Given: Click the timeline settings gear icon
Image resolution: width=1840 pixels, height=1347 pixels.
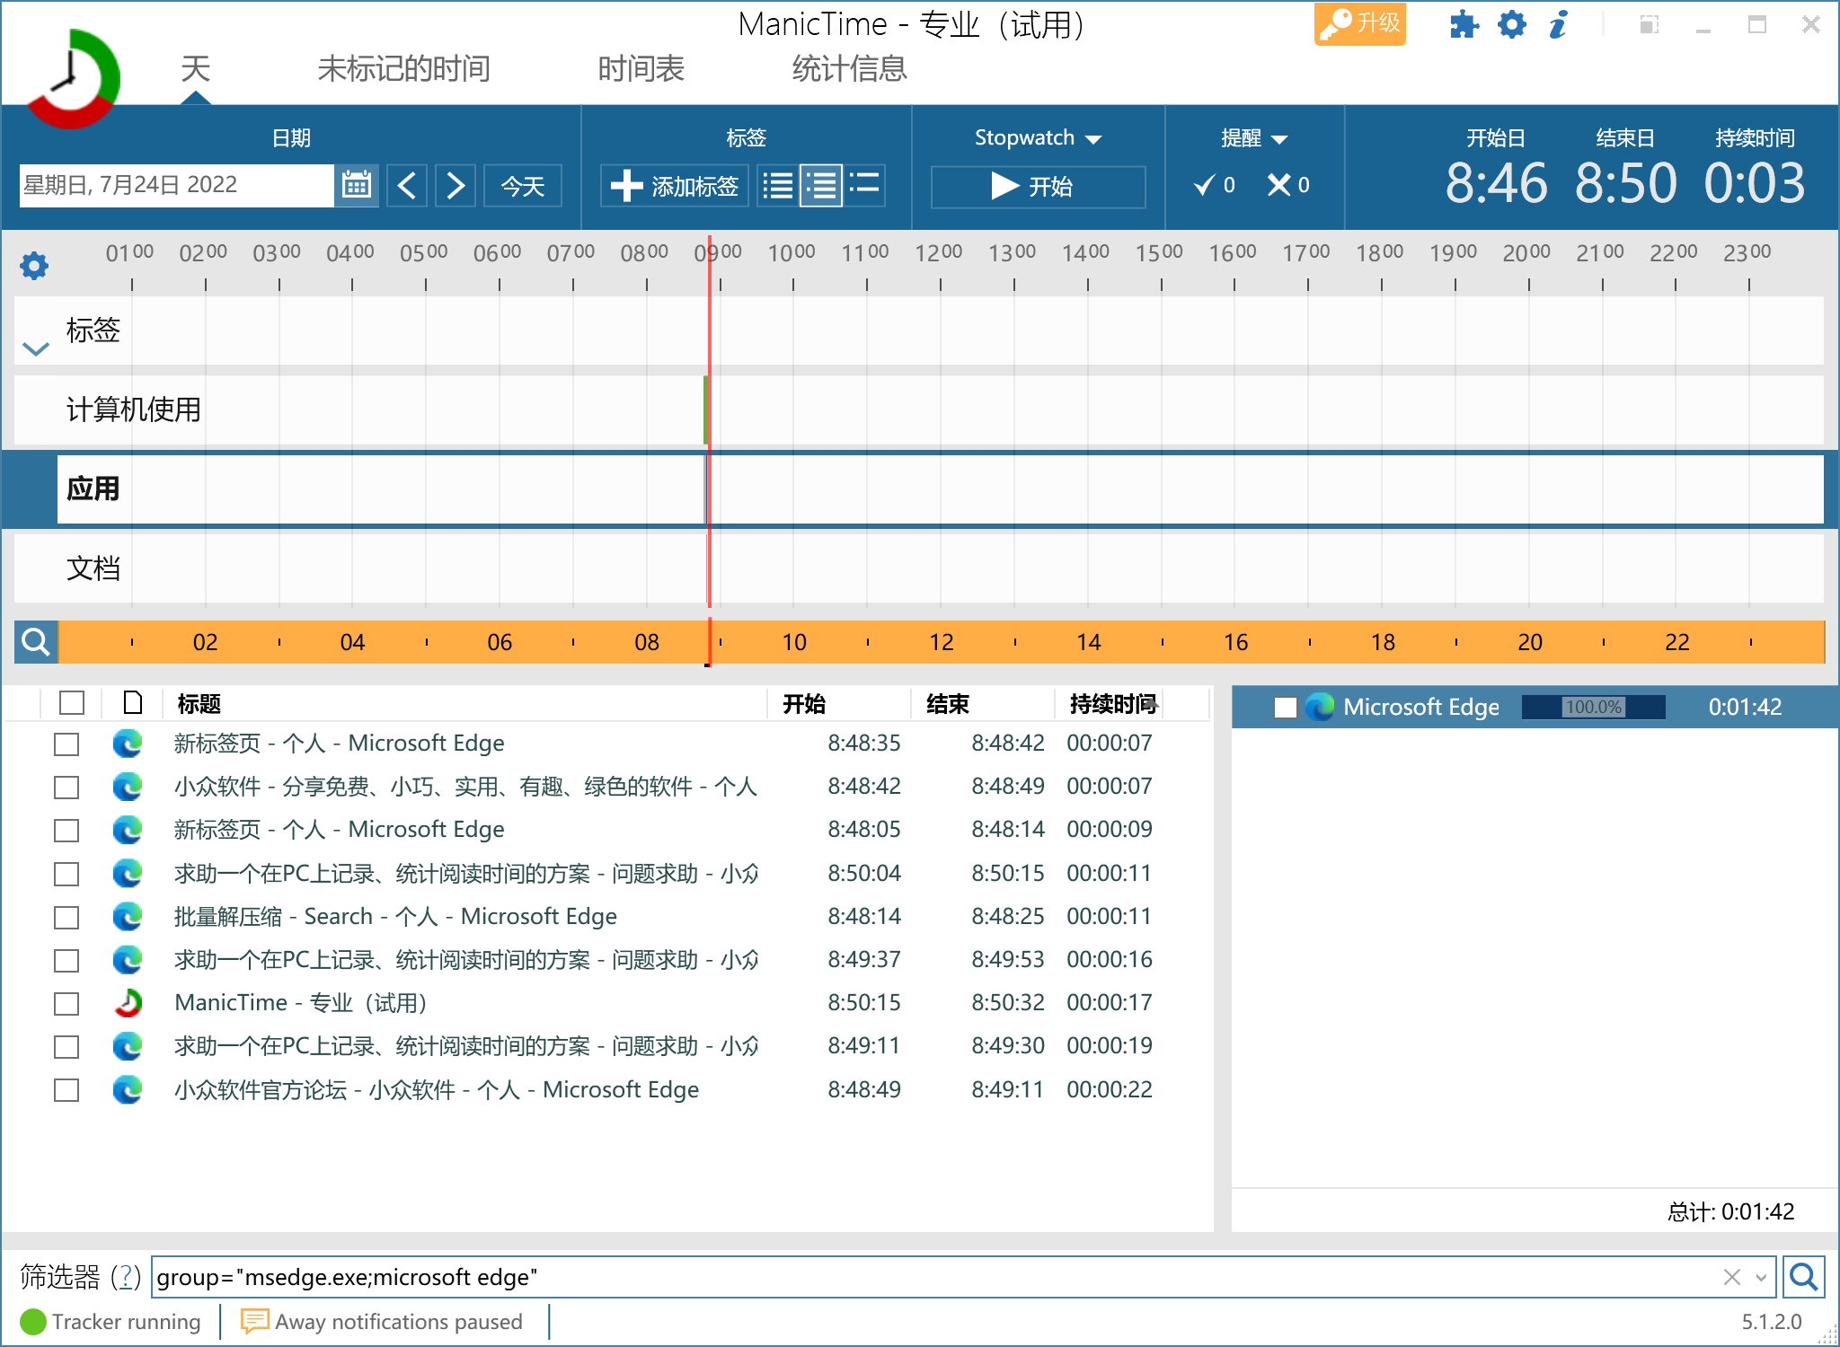Looking at the screenshot, I should point(34,265).
